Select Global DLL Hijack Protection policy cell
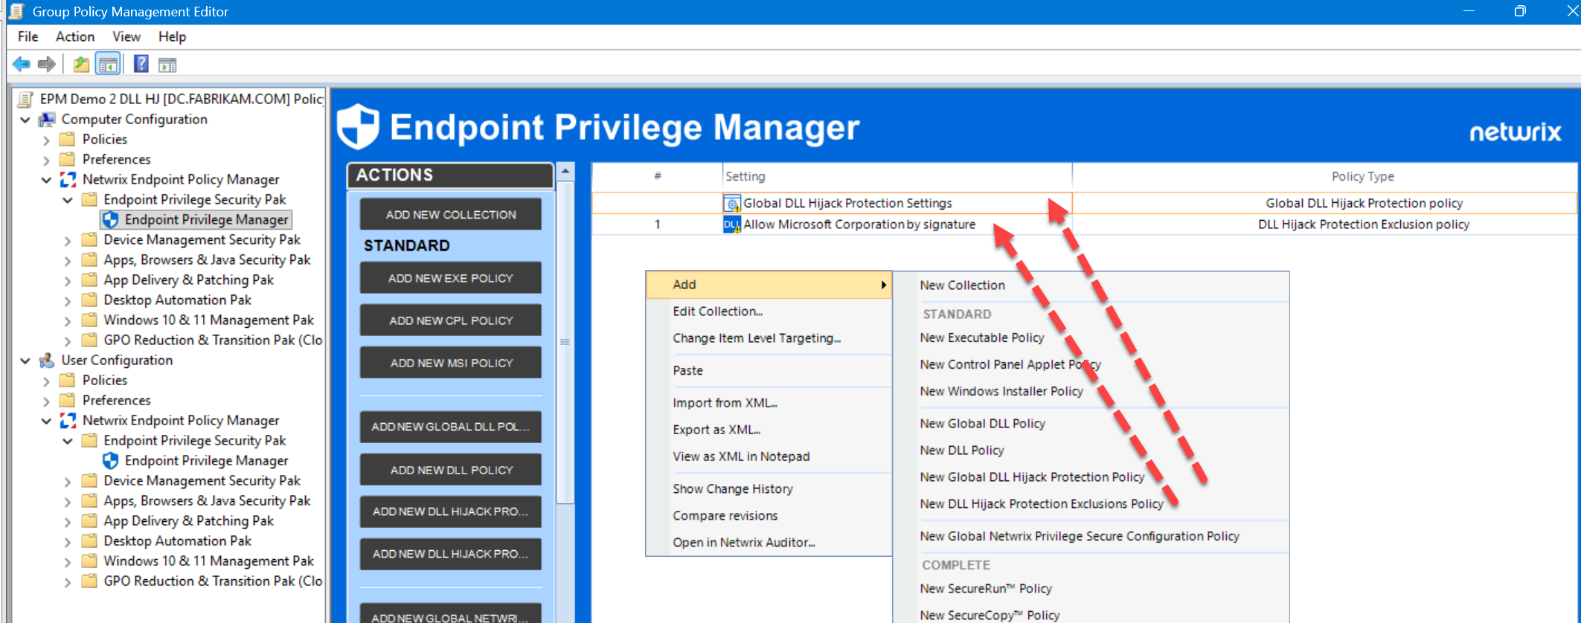The image size is (1581, 623). point(1364,203)
